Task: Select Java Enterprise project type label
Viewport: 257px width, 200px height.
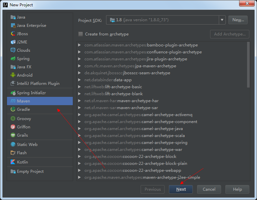Action: tap(32, 26)
